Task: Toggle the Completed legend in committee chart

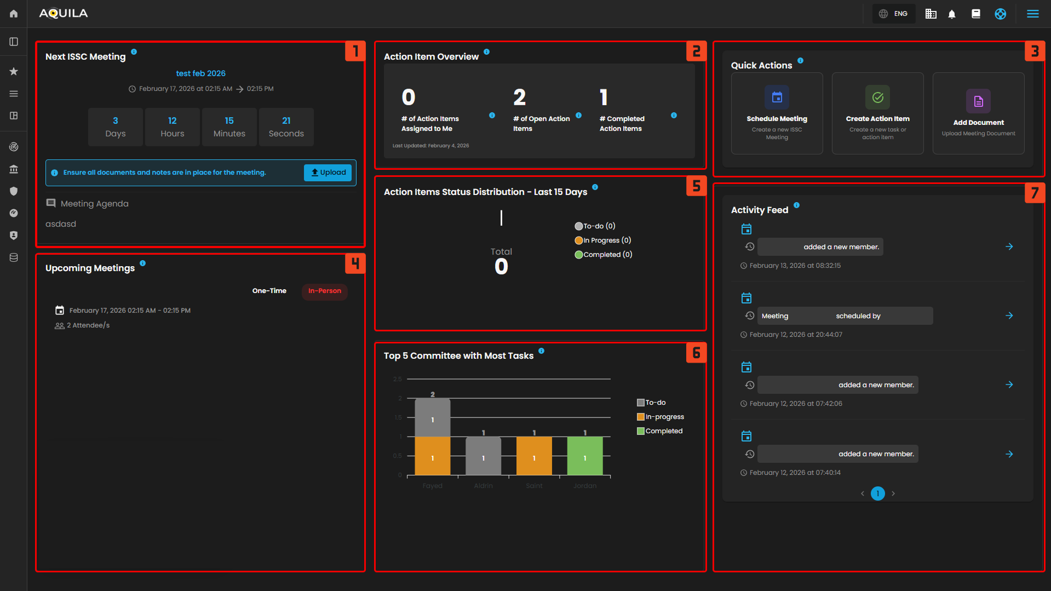Action: pos(659,431)
